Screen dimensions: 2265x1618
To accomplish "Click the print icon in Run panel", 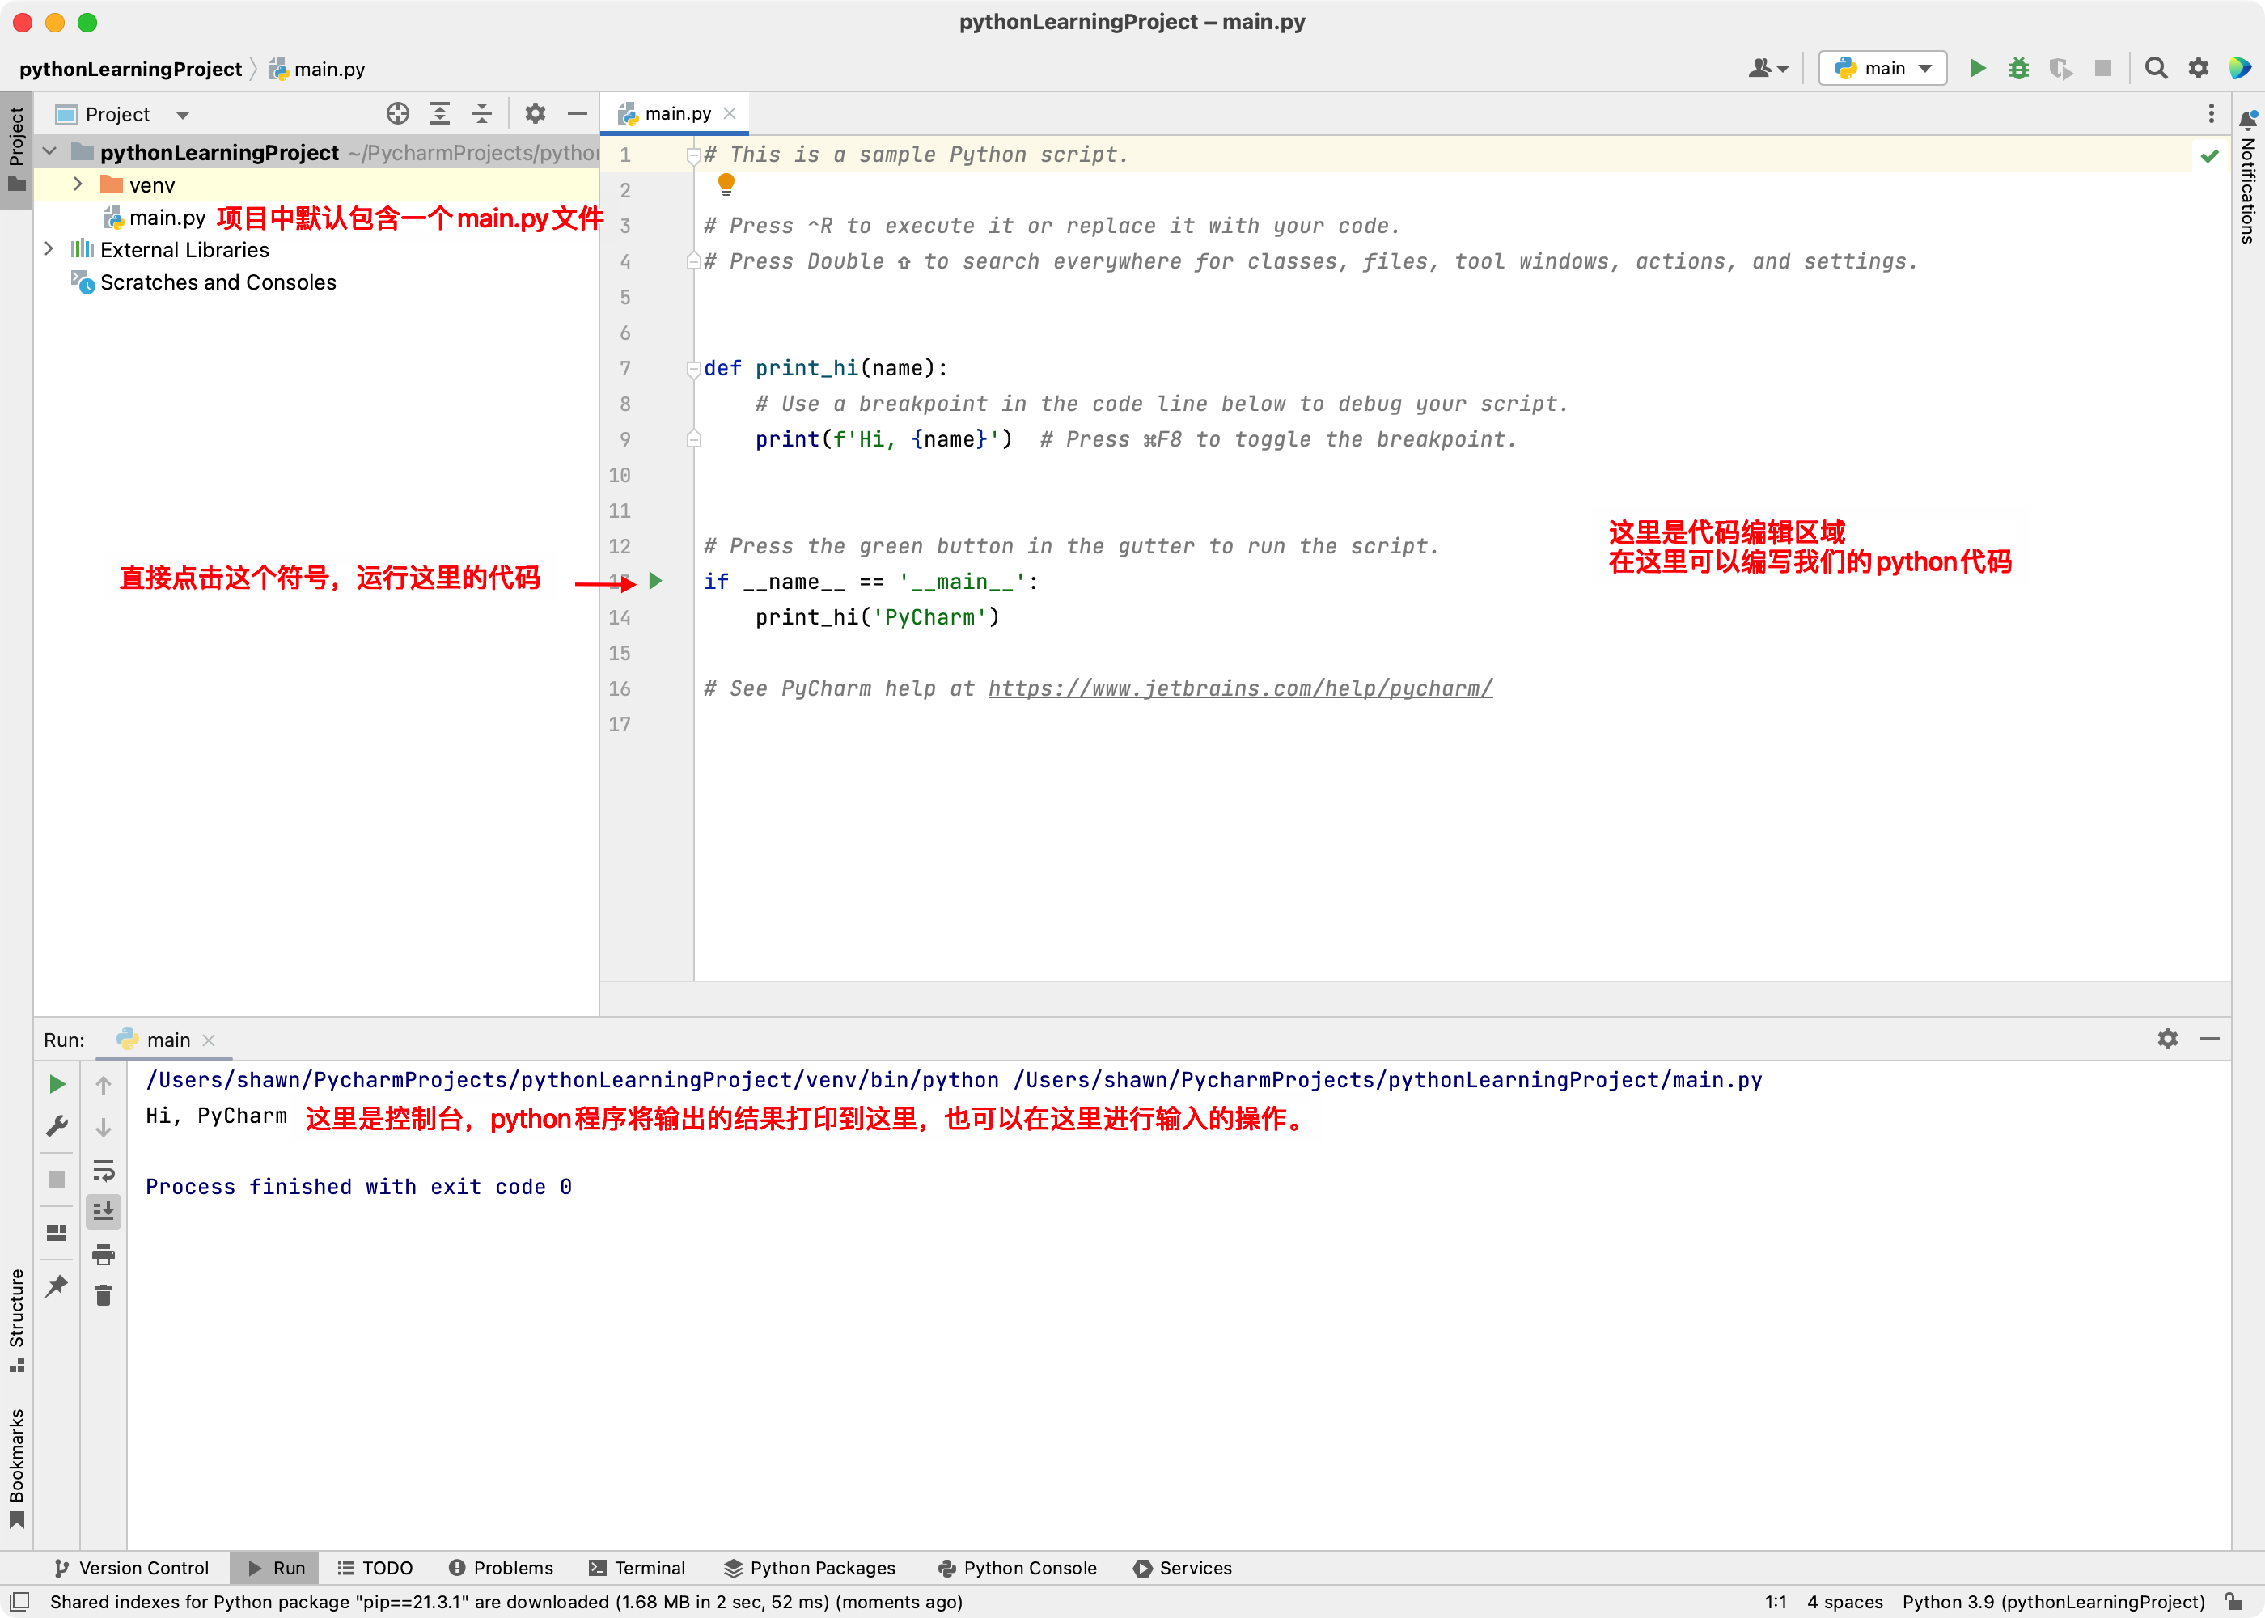I will pos(104,1254).
